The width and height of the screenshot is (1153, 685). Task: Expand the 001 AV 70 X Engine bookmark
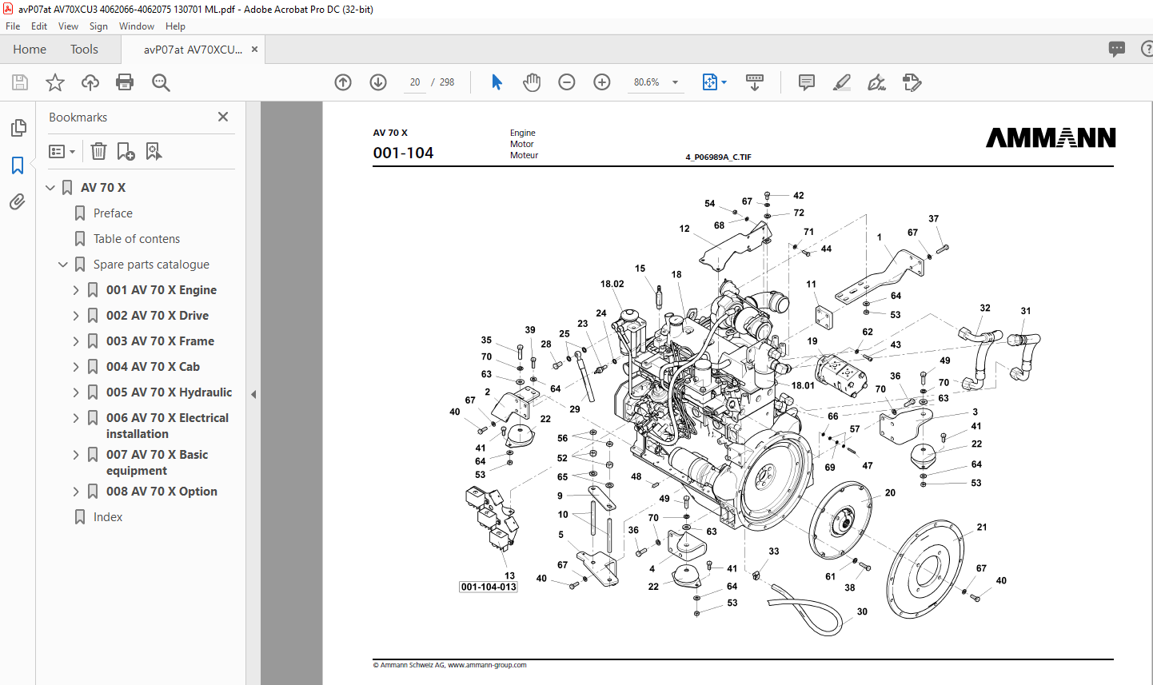coord(76,290)
